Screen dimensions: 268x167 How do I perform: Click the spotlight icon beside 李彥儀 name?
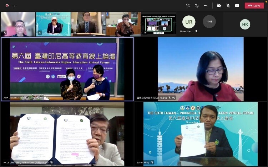click(x=174, y=98)
